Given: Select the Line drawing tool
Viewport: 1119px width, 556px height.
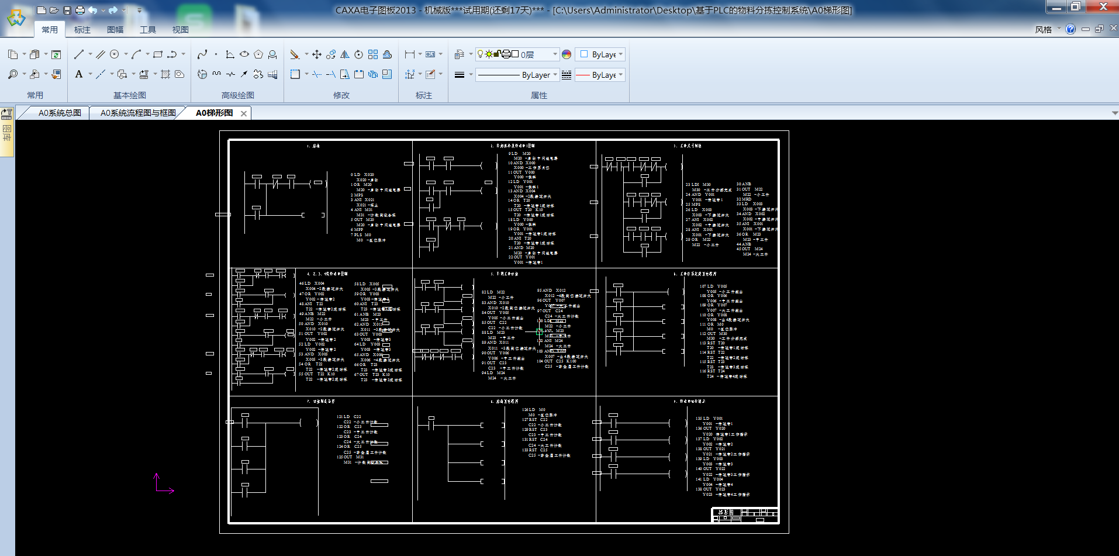Looking at the screenshot, I should click(x=79, y=54).
